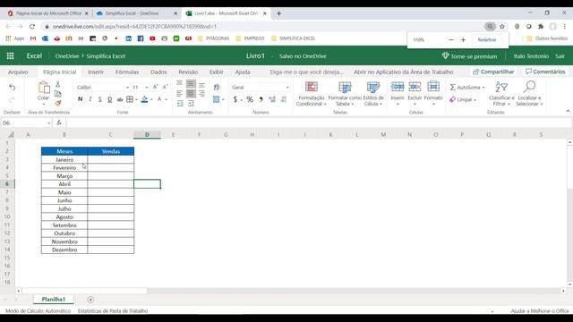The height and width of the screenshot is (322, 573).
Task: Open Comentários pane
Action: pyautogui.click(x=545, y=72)
